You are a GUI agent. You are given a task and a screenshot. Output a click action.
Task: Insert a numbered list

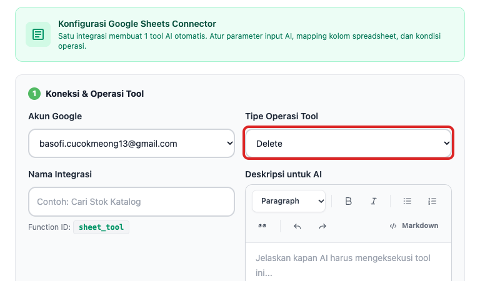tap(432, 201)
